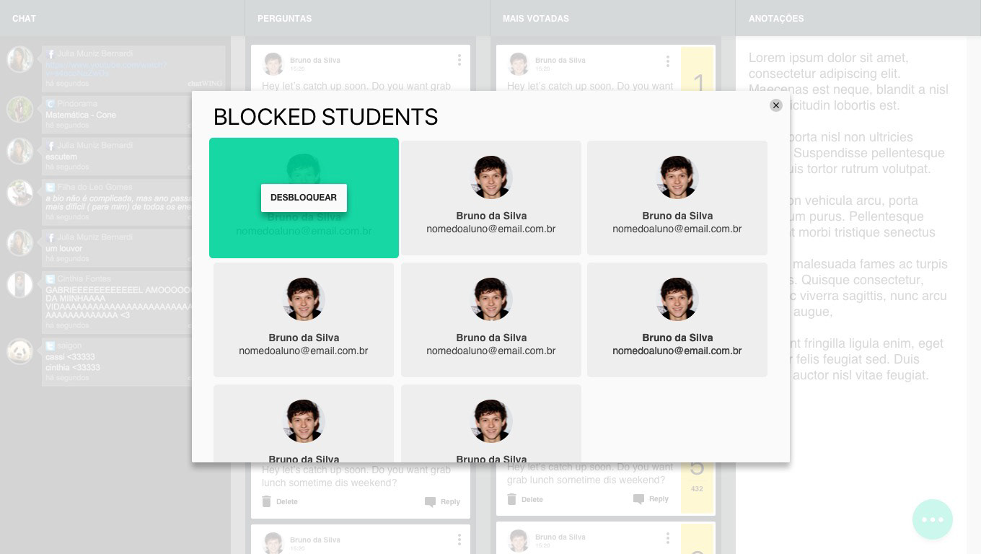
Task: Close the Blocked Students dialog
Action: pyautogui.click(x=776, y=105)
